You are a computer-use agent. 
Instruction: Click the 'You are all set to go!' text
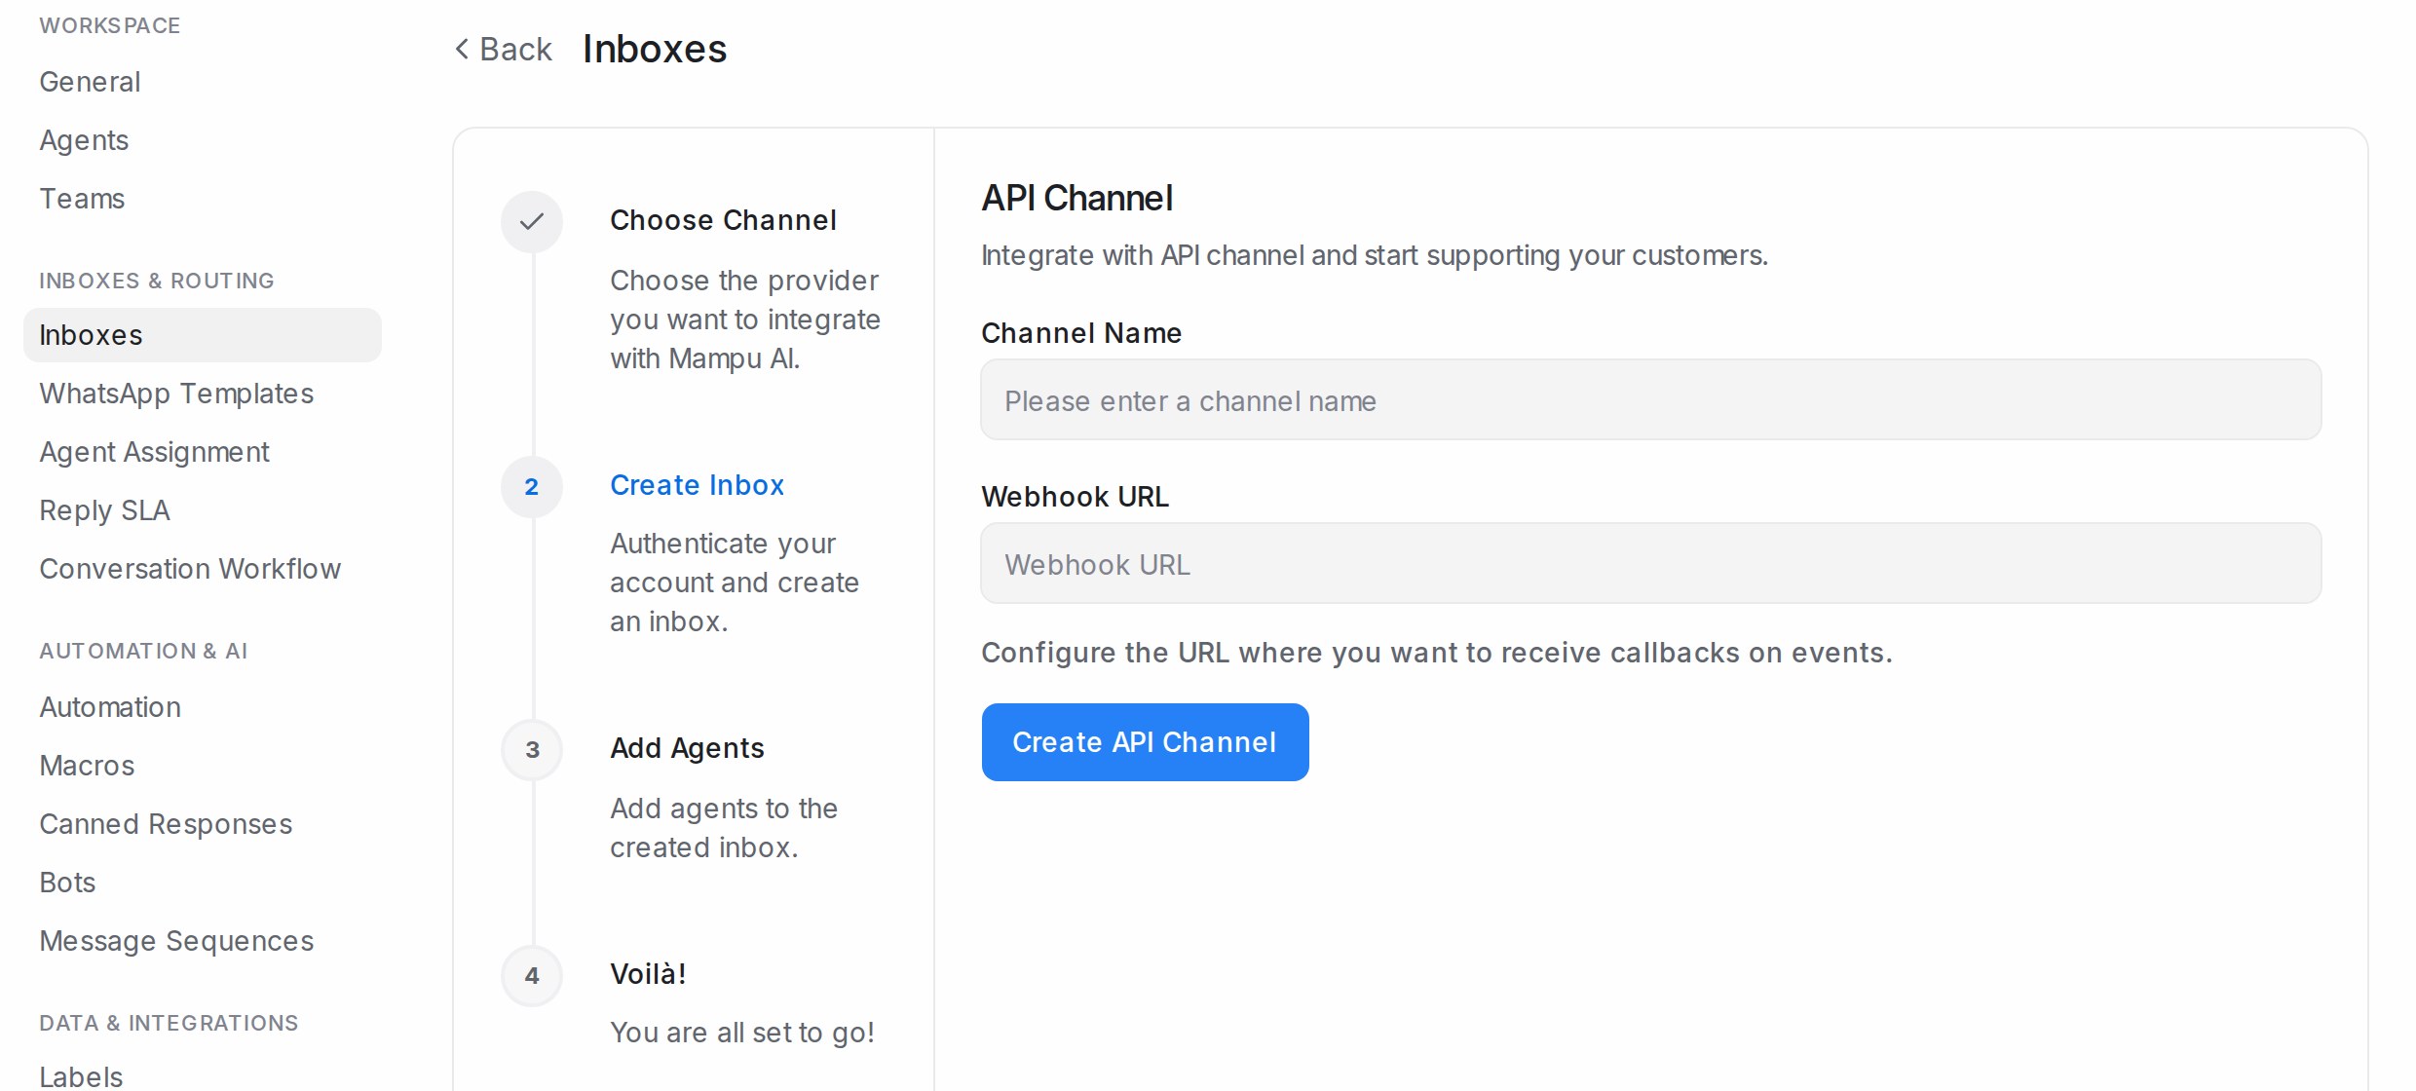click(x=742, y=1033)
